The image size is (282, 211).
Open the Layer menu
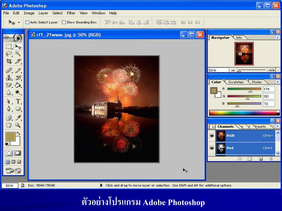click(43, 13)
